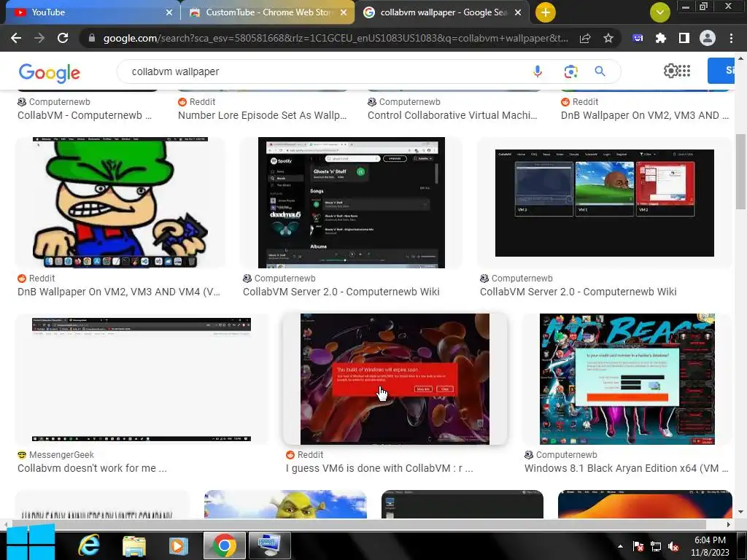
Task: Open the Chrome three-dot menu
Action: (x=731, y=38)
